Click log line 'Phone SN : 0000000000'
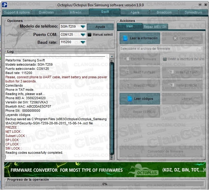Screen dimensions: 209x190 (23, 111)
